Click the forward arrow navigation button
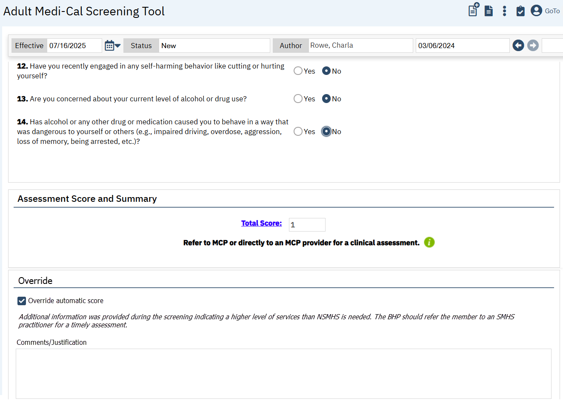This screenshot has width=563, height=401. click(533, 46)
